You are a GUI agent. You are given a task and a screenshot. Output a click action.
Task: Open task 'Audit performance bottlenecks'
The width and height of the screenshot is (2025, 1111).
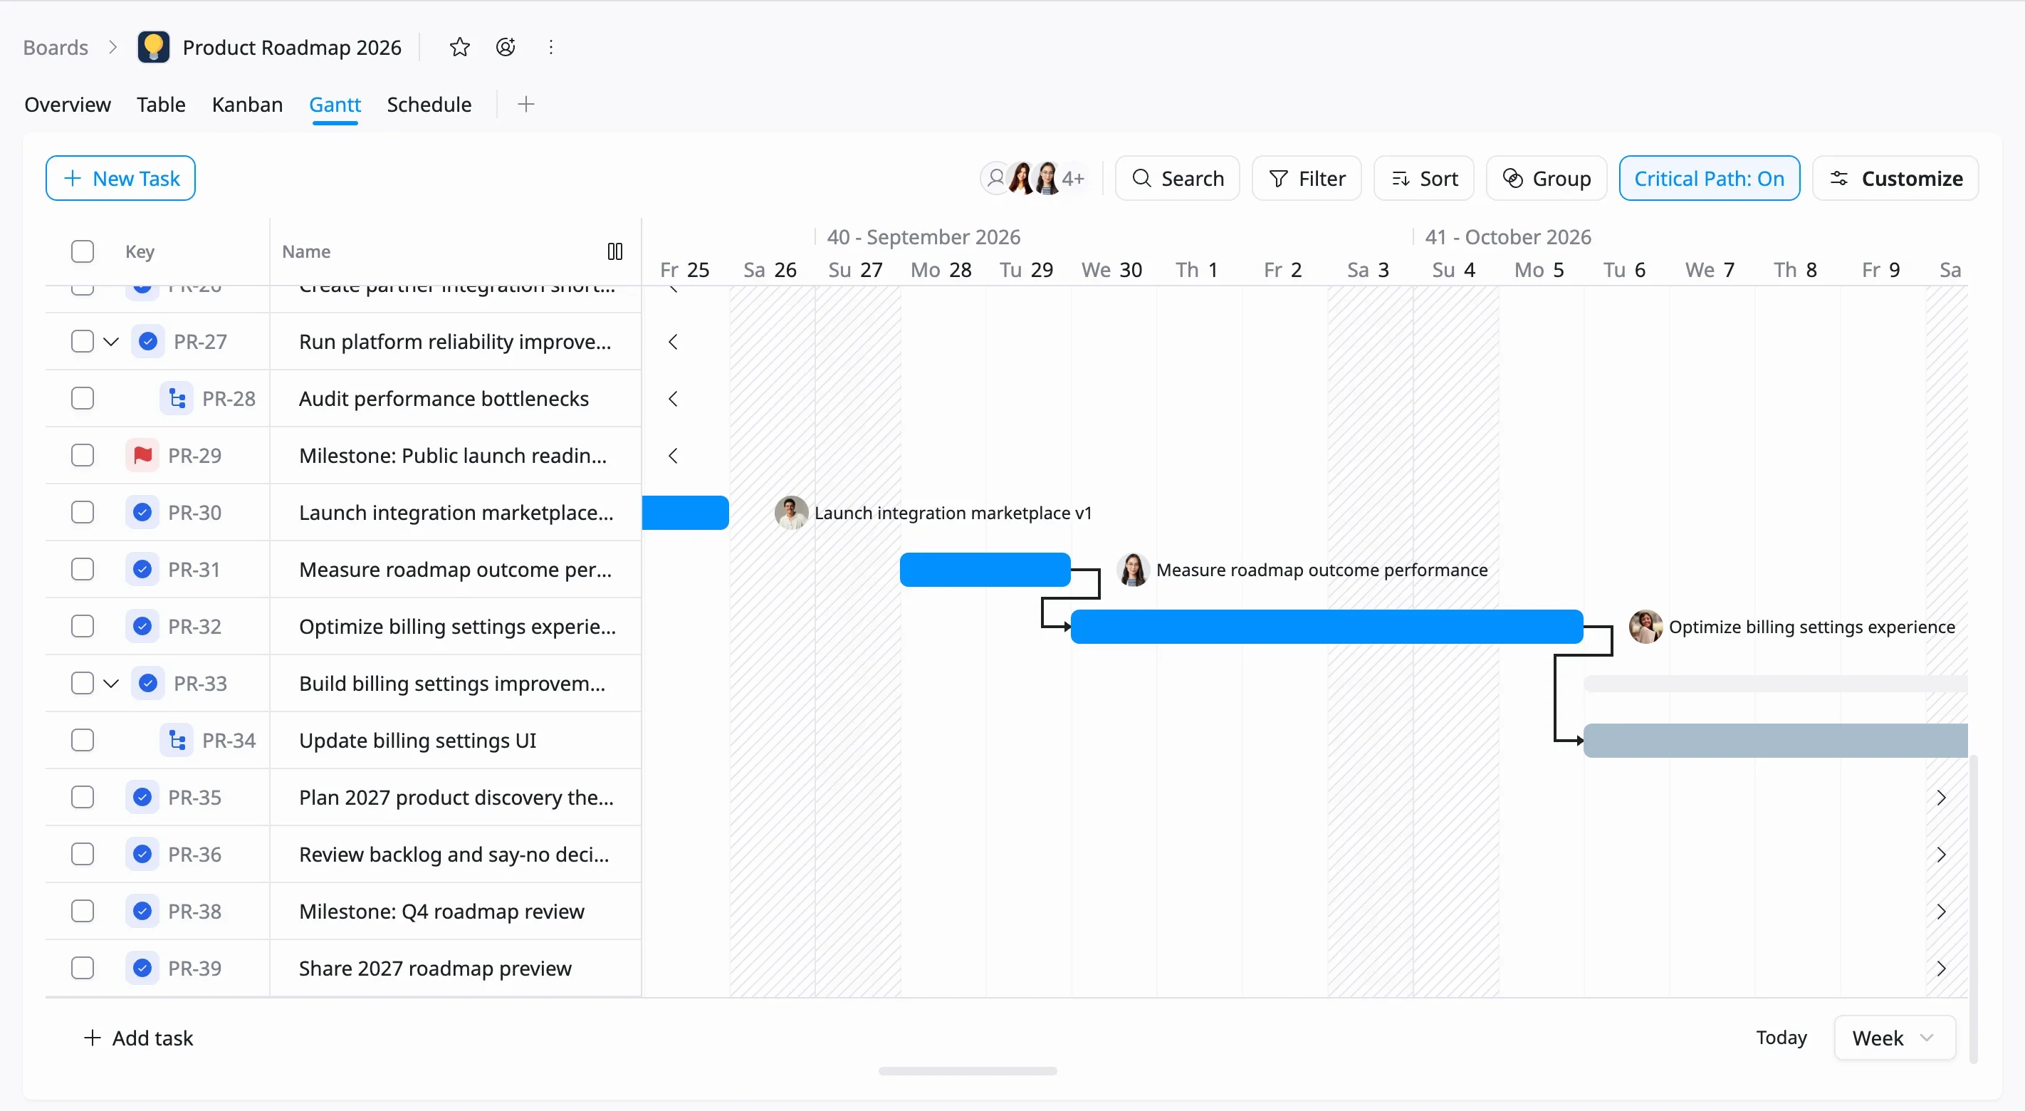pos(444,399)
